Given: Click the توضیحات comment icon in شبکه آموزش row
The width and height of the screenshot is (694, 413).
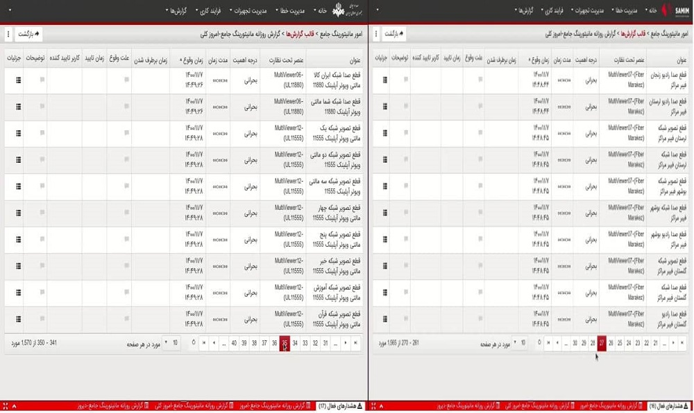Looking at the screenshot, I should pyautogui.click(x=42, y=292).
